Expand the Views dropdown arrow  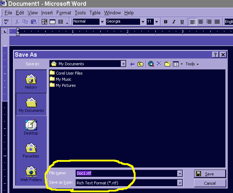[x=182, y=64]
